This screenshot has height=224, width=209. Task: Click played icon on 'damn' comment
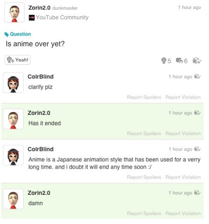pos(197,193)
